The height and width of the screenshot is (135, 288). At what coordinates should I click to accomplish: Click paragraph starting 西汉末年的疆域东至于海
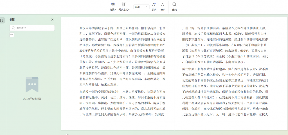click(x=122, y=56)
